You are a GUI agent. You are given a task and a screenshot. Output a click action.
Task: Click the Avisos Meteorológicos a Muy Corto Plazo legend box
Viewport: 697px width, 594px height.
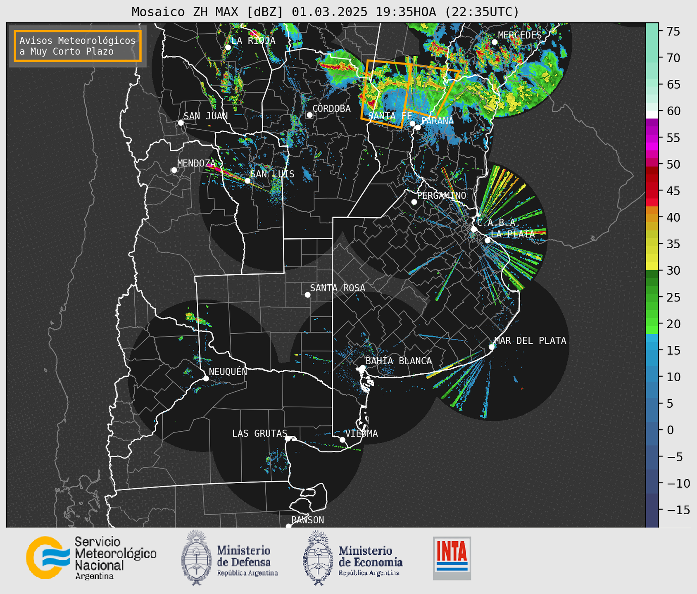[x=78, y=46]
